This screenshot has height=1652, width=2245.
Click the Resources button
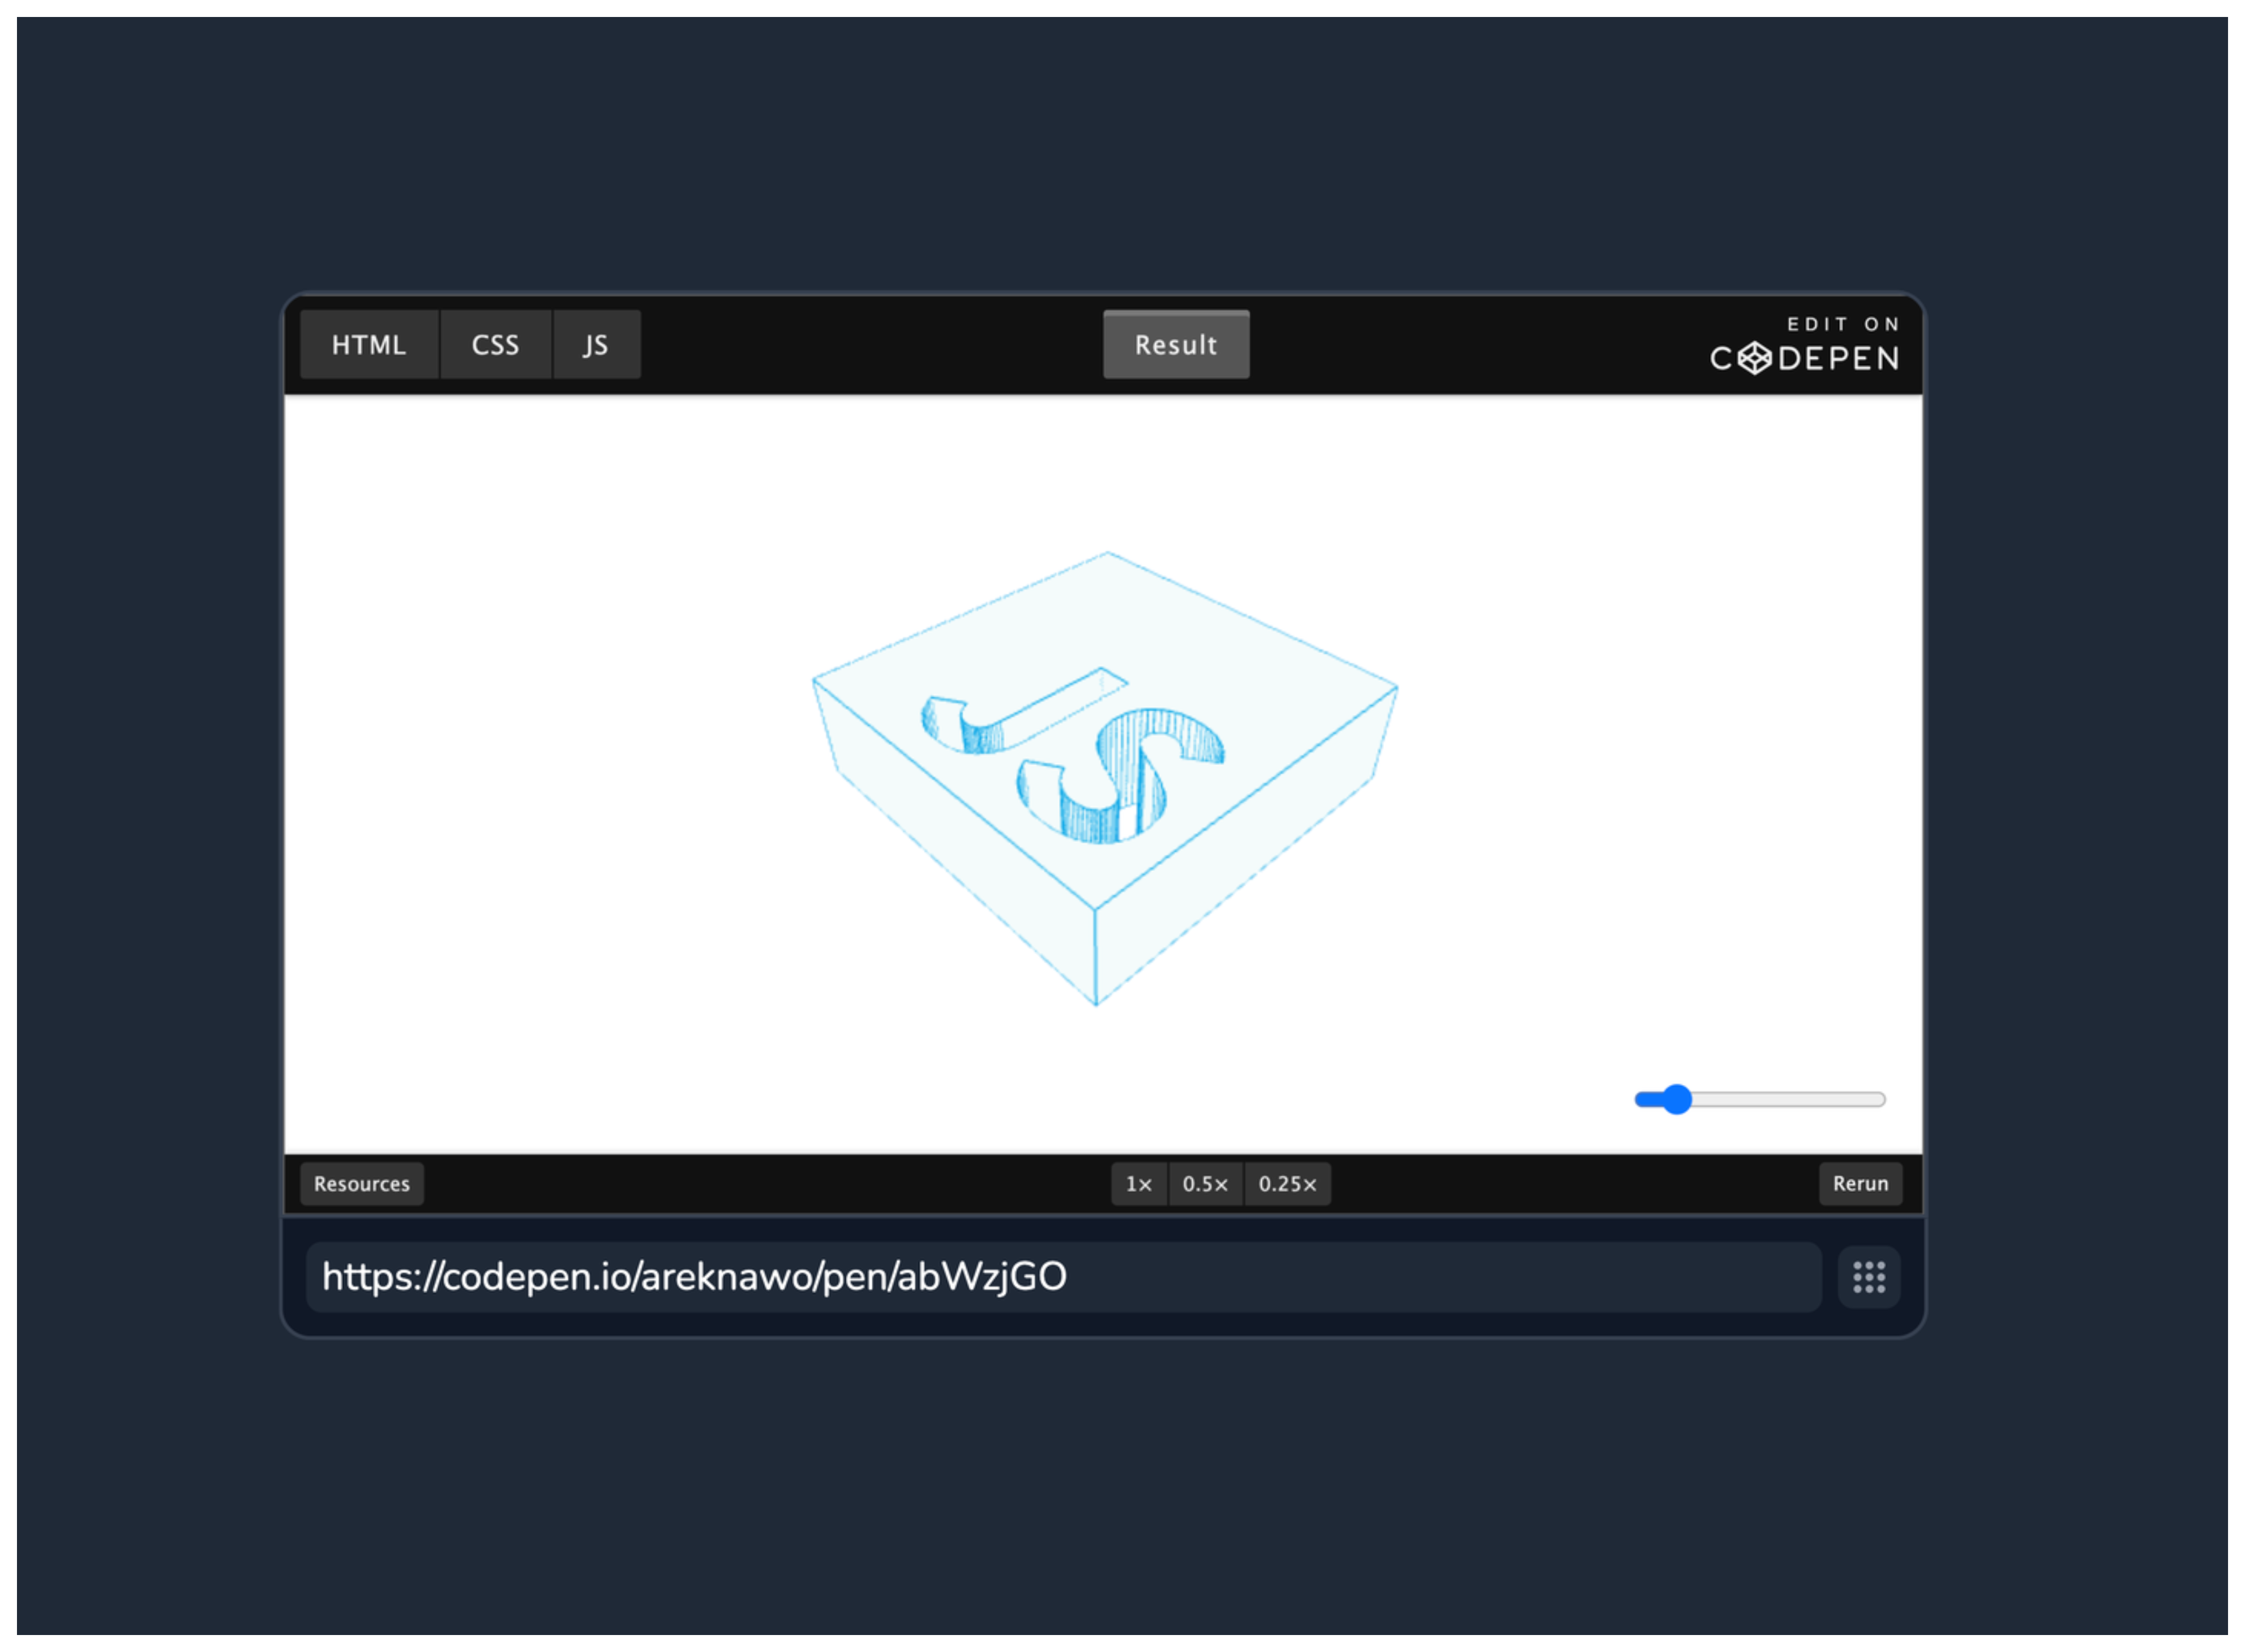point(362,1184)
